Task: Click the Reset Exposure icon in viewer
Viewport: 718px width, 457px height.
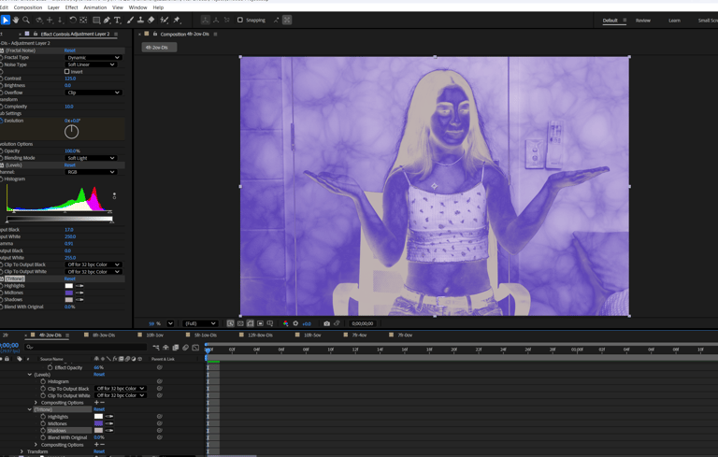Action: [x=295, y=323]
